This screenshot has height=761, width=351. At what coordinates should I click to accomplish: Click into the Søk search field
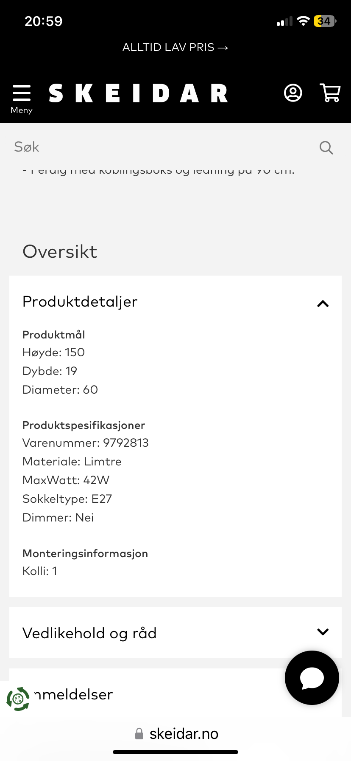pyautogui.click(x=161, y=147)
